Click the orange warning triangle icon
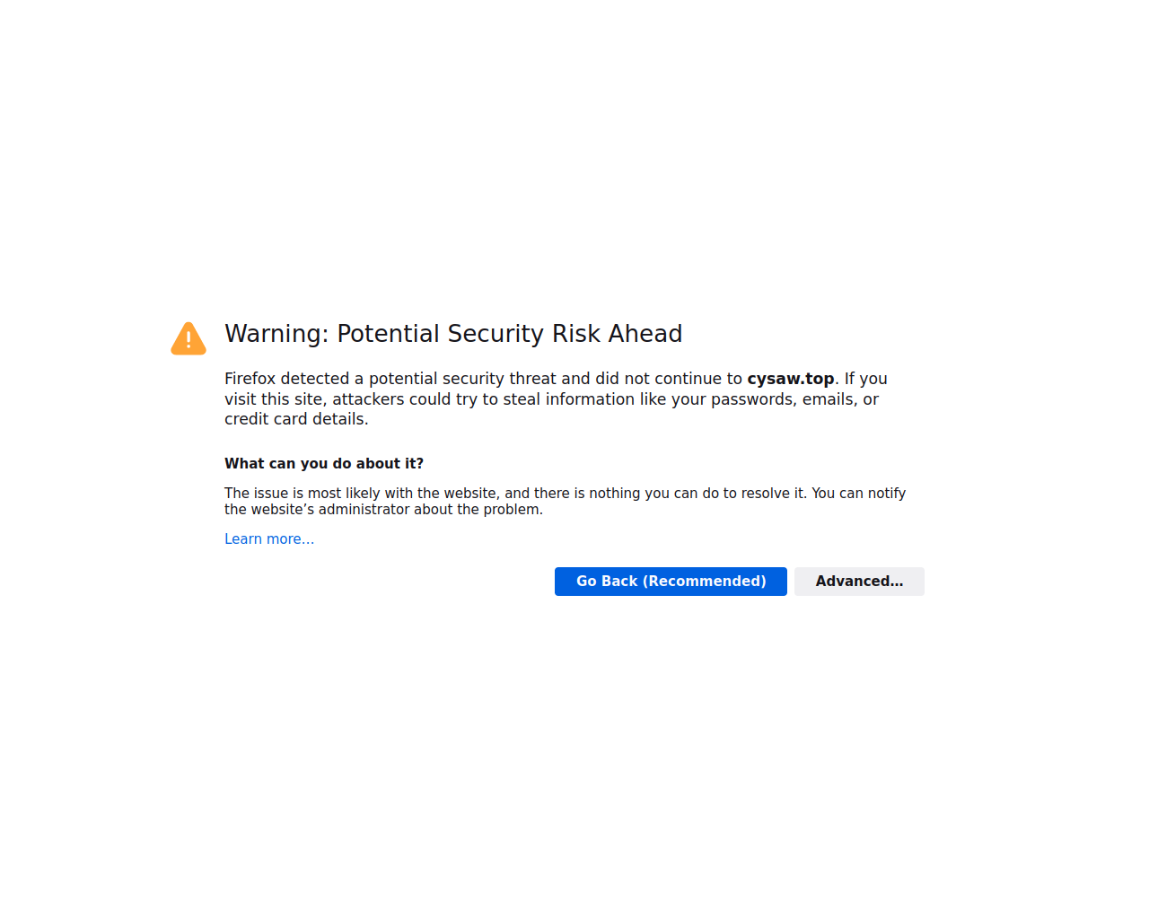 [189, 339]
